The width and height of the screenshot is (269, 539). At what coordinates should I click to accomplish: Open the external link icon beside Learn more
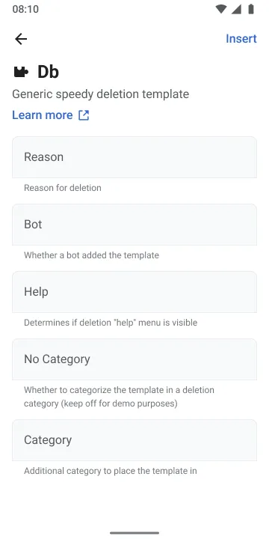tap(84, 115)
